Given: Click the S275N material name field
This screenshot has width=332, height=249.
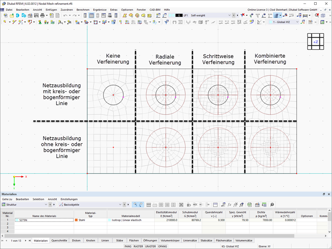Looking at the screenshot, I should [44, 220].
